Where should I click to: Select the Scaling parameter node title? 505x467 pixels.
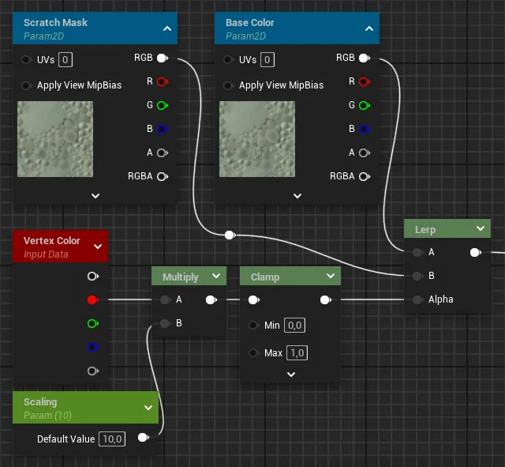pyautogui.click(x=40, y=402)
